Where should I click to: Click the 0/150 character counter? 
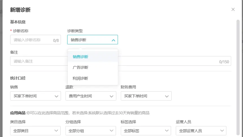click(224, 62)
